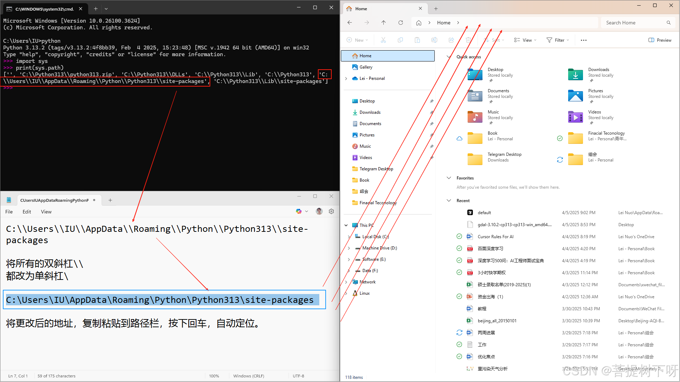Select Gallery in the navigation pane

(x=366, y=67)
